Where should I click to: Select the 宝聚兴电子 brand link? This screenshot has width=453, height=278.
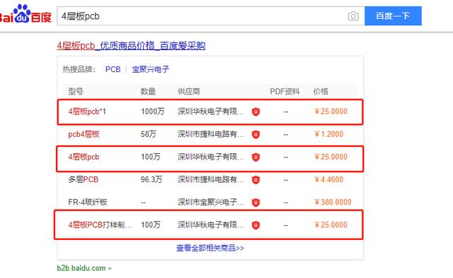tap(151, 69)
